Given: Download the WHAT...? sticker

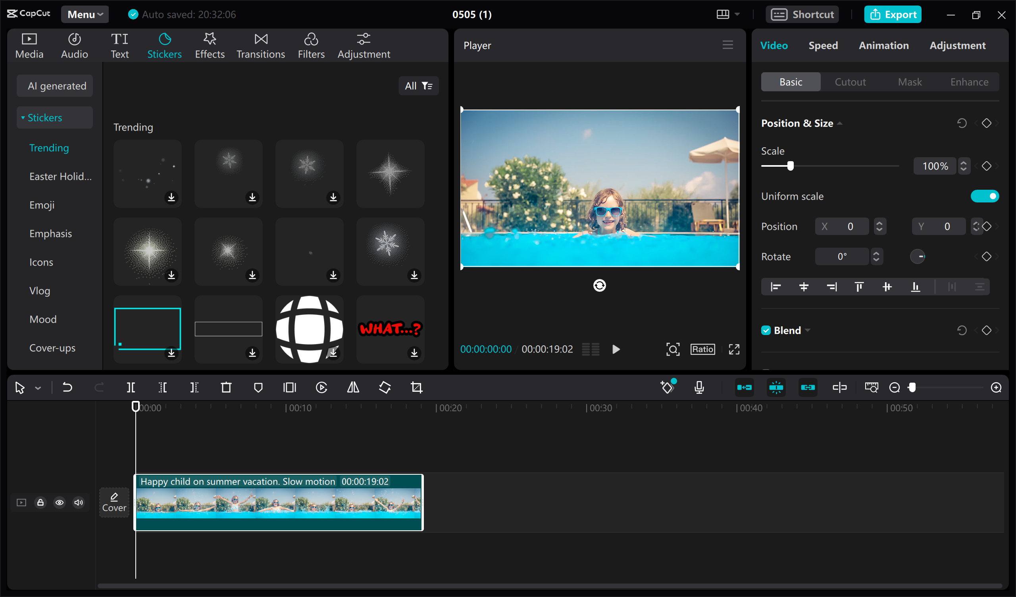Looking at the screenshot, I should pyautogui.click(x=414, y=354).
